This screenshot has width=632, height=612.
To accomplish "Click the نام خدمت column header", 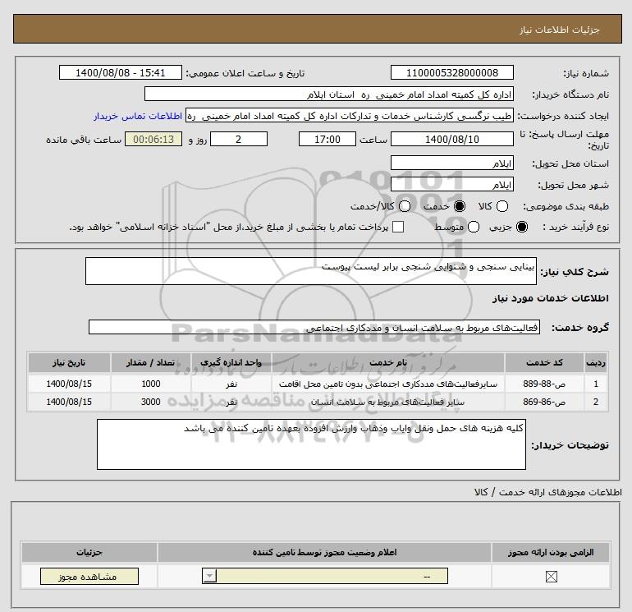I will (387, 362).
